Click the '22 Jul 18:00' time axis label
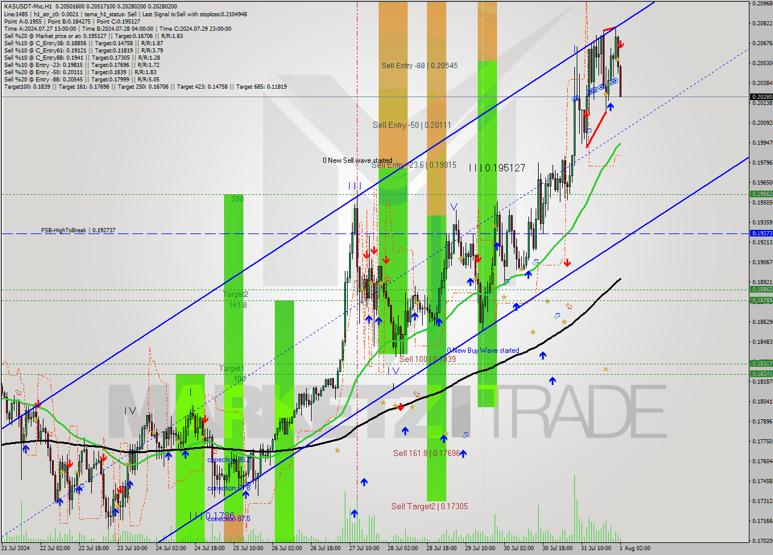 (x=94, y=548)
